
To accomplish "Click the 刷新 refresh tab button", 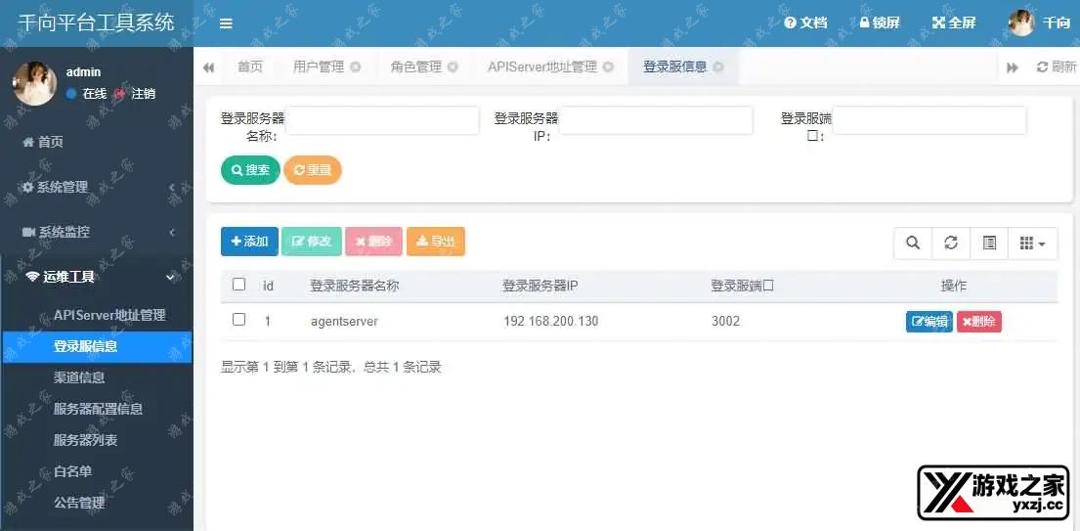I will [1056, 66].
